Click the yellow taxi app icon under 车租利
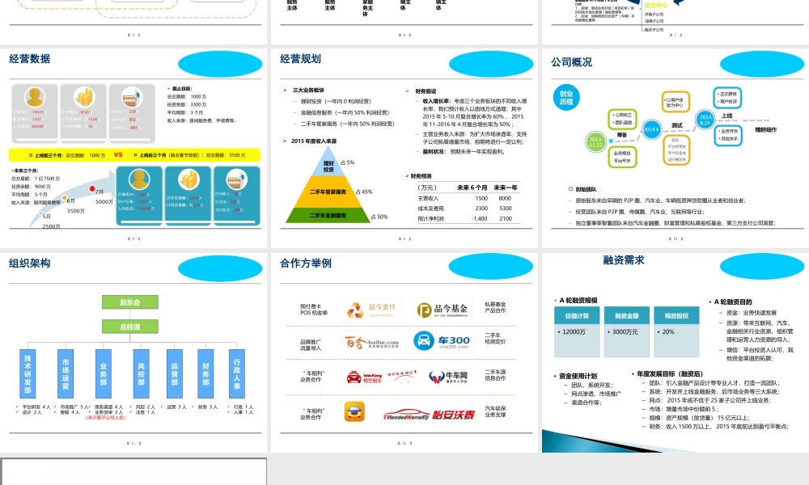The width and height of the screenshot is (809, 485). pos(354,412)
